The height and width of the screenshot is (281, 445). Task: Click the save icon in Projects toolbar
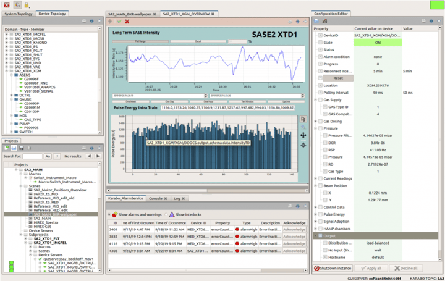pyautogui.click(x=21, y=148)
